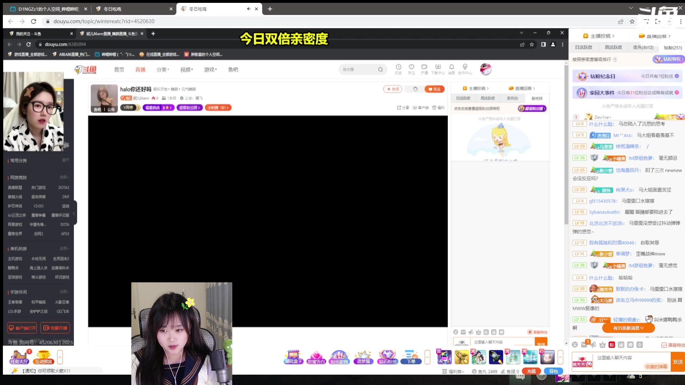Click 首页 in the streamed Douyu navigation
Image resolution: width=685 pixels, height=385 pixels.
tap(119, 70)
